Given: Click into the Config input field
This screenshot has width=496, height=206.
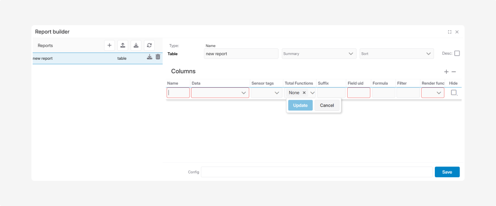Looking at the screenshot, I should [x=316, y=172].
